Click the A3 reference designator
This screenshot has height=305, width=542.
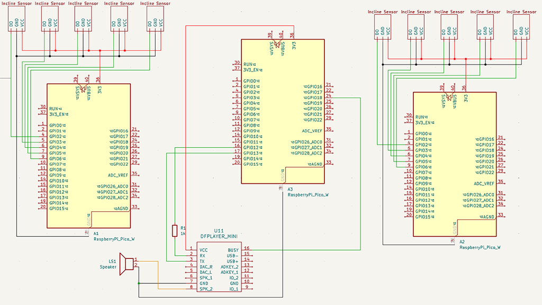point(290,189)
